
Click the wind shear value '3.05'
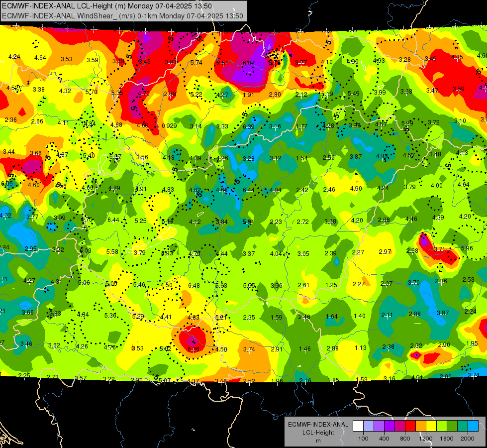point(303,254)
